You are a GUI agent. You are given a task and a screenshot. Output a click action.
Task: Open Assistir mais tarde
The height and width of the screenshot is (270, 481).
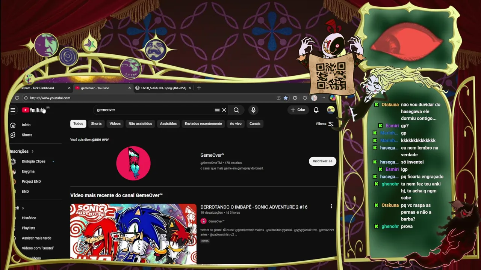tap(36, 238)
